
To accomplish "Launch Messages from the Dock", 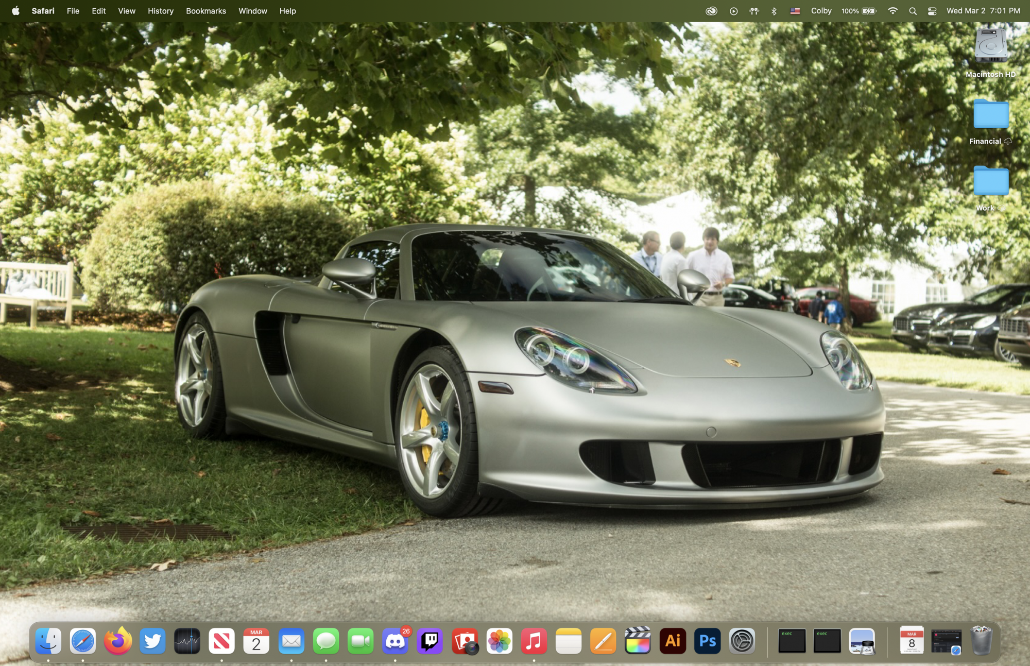I will (x=326, y=641).
